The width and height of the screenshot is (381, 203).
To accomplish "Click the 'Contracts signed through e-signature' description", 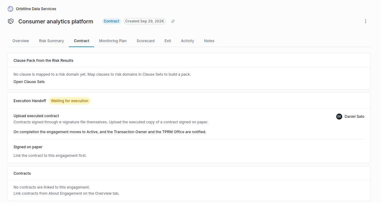I will 111,122.
